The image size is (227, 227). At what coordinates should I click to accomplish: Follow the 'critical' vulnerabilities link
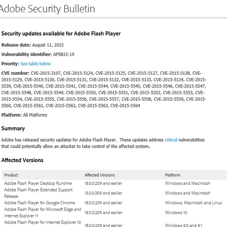pyautogui.click(x=171, y=140)
